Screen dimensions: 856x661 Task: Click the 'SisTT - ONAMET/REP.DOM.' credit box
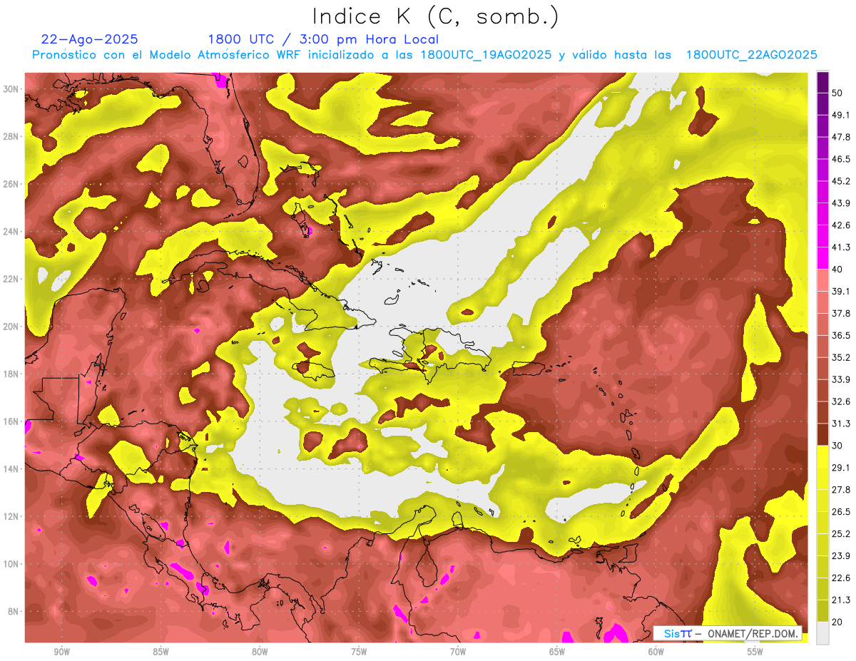(x=728, y=633)
